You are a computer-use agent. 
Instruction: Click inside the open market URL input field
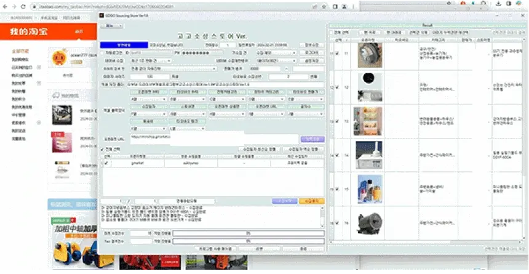(x=214, y=139)
